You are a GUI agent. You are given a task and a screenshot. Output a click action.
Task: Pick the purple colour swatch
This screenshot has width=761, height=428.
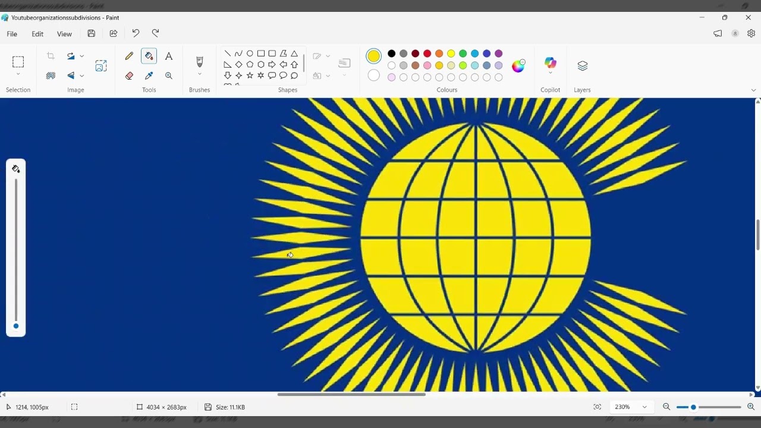499,53
